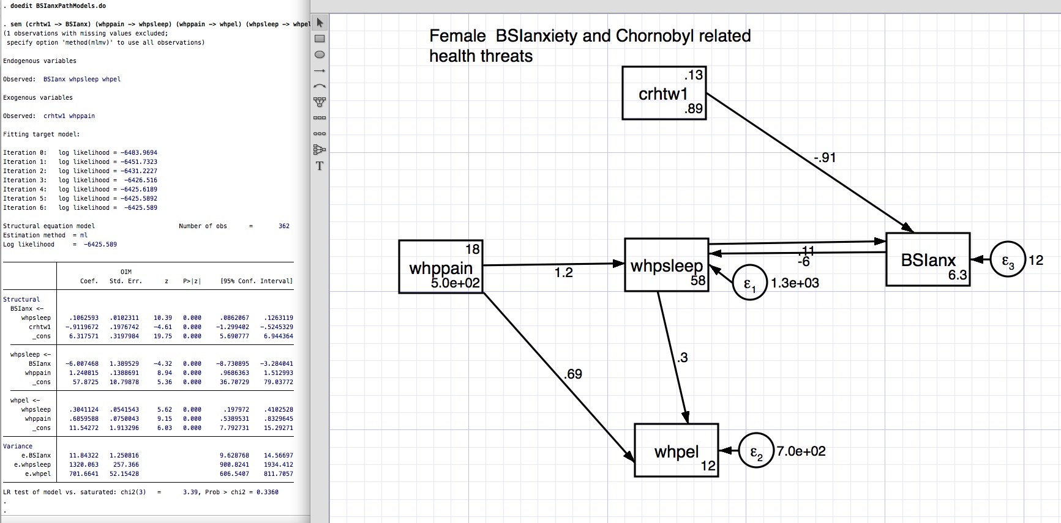Select the Add Latent Variables Set tool
1061x523 pixels.
pyautogui.click(x=320, y=133)
